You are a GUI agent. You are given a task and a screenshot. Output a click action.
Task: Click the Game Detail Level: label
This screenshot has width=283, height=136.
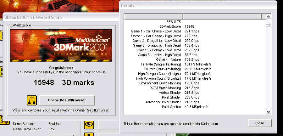pos(27,129)
